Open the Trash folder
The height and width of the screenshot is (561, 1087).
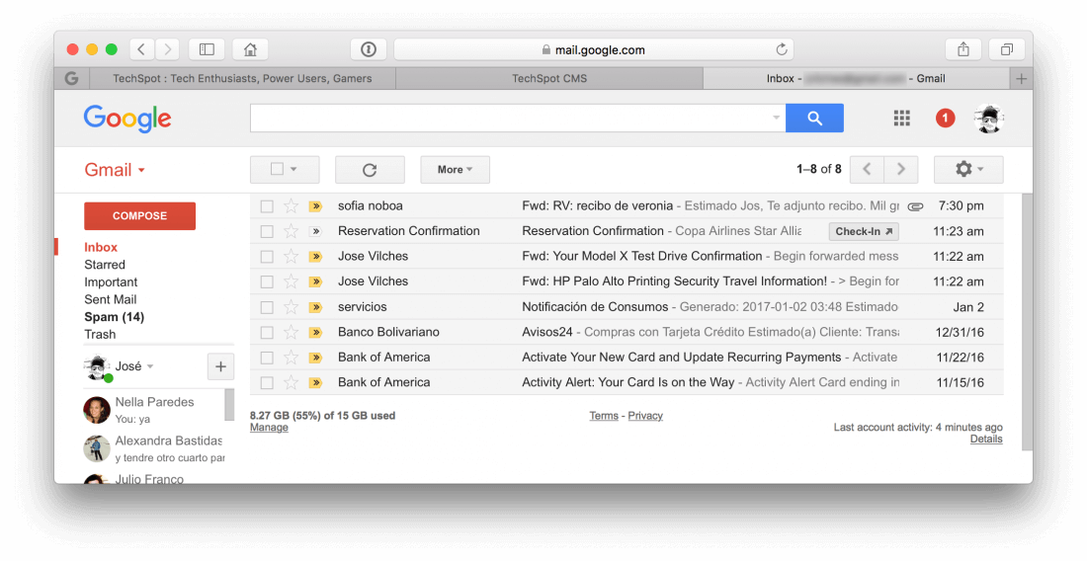[100, 335]
